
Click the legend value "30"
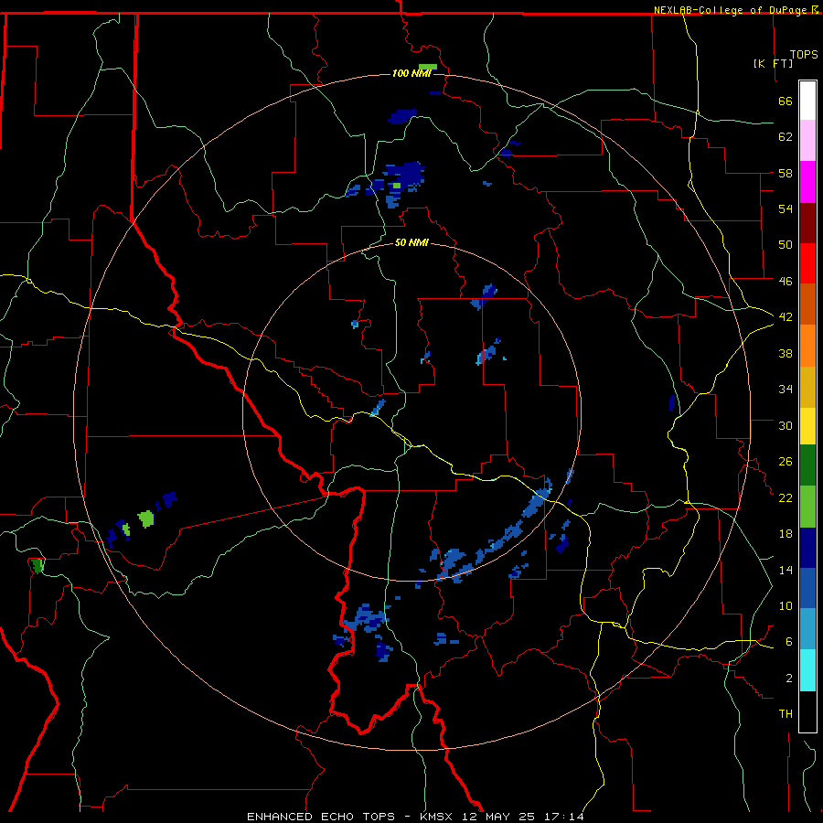click(x=786, y=425)
